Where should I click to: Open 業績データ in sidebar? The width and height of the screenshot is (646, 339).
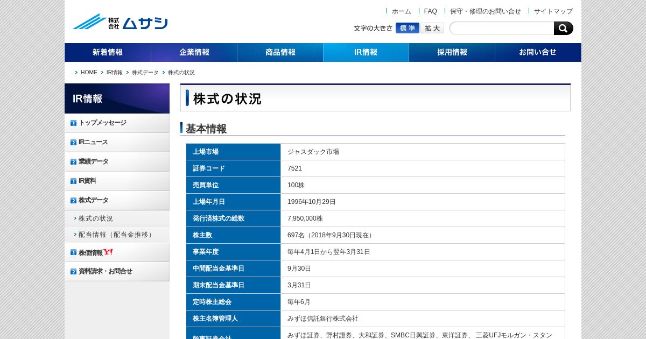pyautogui.click(x=117, y=161)
